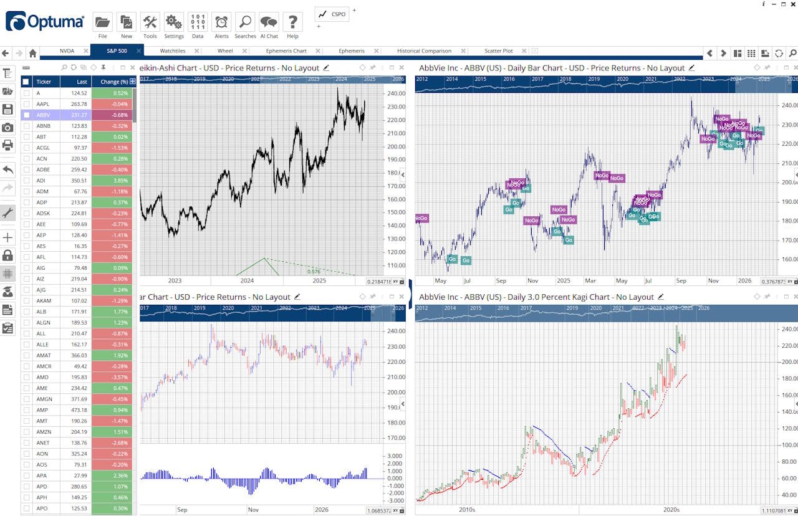Click the padlock icon in left sidebar

tap(7, 256)
